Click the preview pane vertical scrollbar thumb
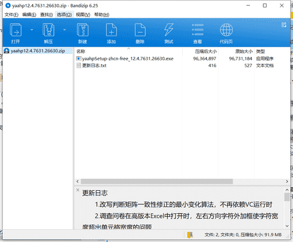Screen dimensions: 293x242 coord(287,197)
